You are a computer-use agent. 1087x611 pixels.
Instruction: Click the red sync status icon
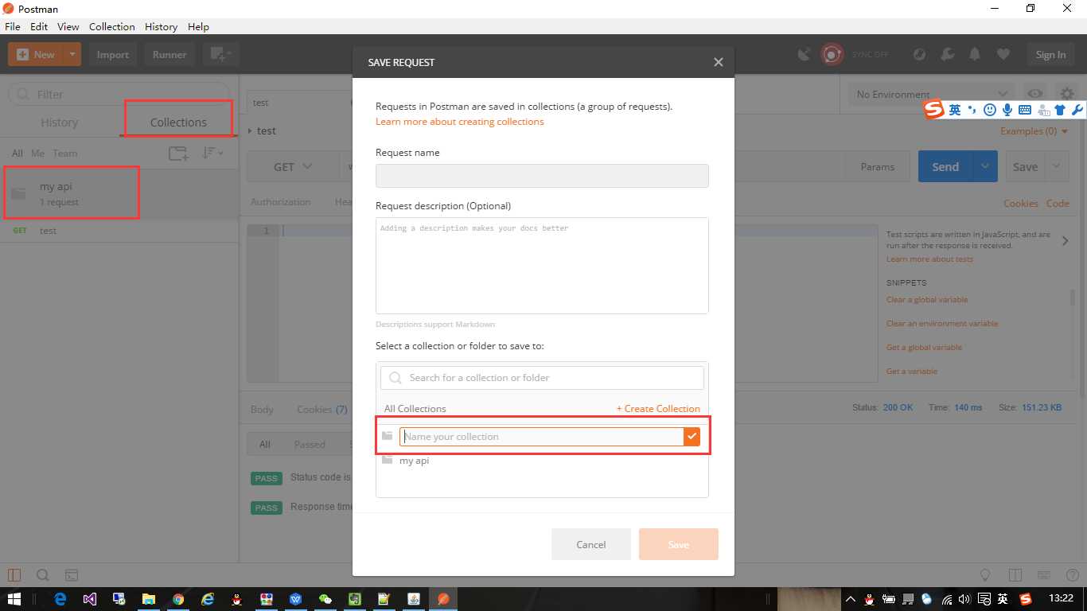832,54
